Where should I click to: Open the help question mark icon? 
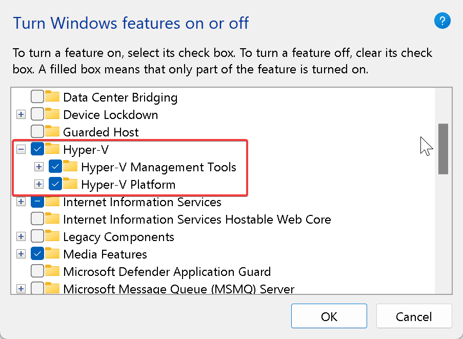click(x=442, y=21)
